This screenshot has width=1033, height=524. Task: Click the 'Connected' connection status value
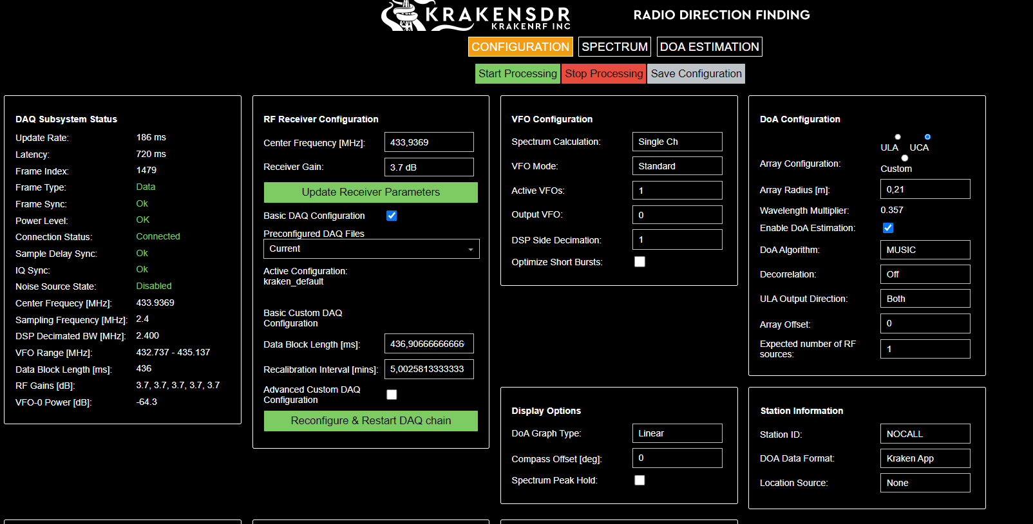pos(158,236)
